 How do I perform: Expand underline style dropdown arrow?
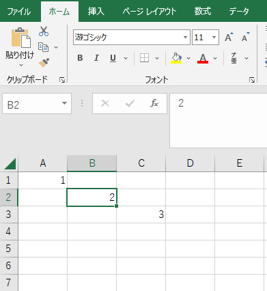(126, 58)
